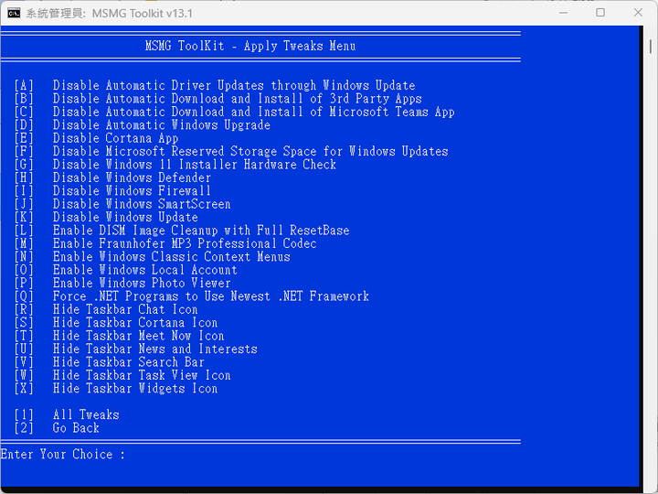658x494 pixels.
Task: Select Disable Automatic Install of Microsoft Teams App
Action: 234,112
